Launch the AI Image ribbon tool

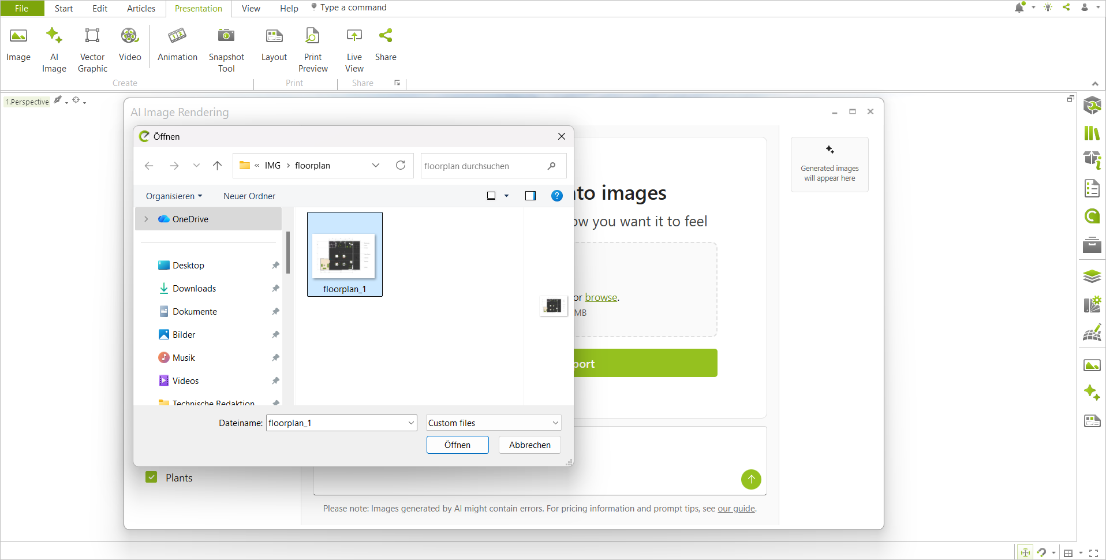point(54,50)
